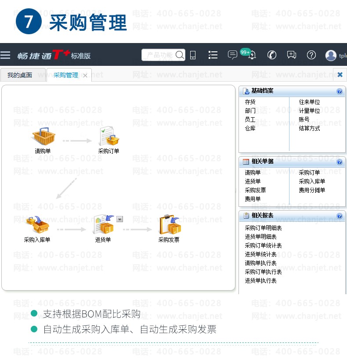Open 进货单 in 相关单据 list

tap(253, 181)
